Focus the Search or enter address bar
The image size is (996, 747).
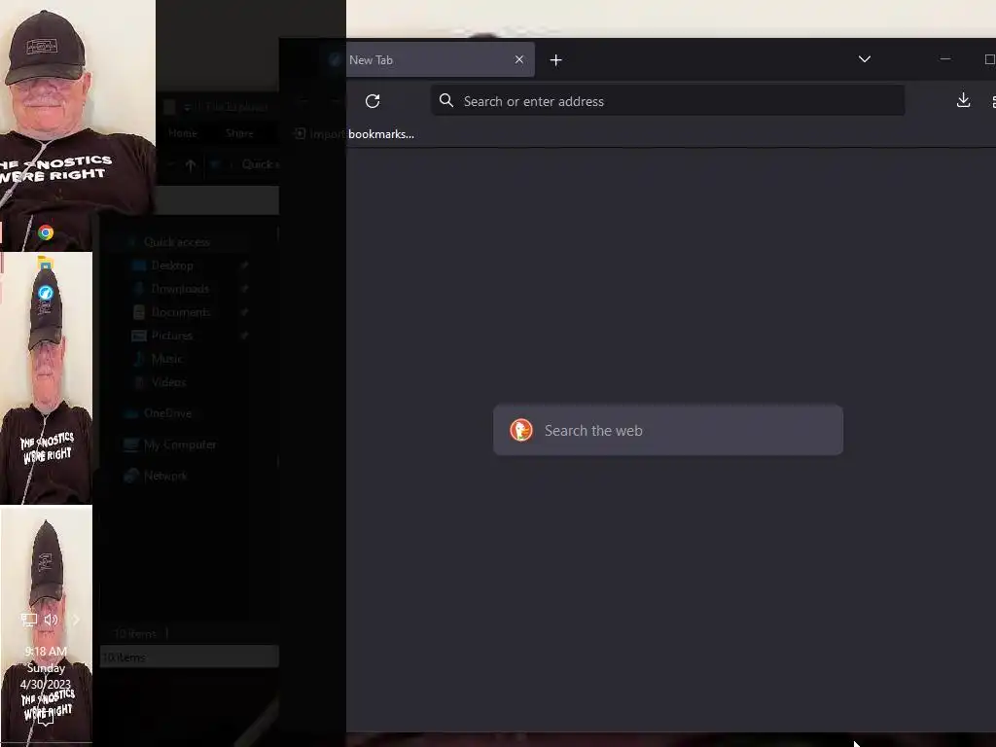pos(667,101)
